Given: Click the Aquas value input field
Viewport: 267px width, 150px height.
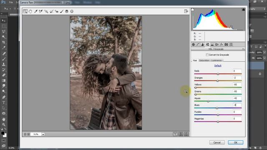Looking at the screenshot, I should (237, 98).
